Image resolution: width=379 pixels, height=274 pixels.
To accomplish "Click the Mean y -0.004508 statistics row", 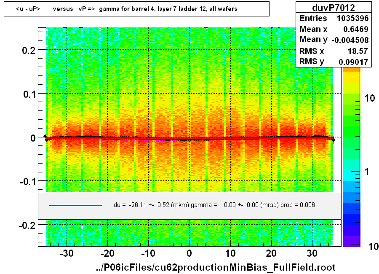I will 334,40.
